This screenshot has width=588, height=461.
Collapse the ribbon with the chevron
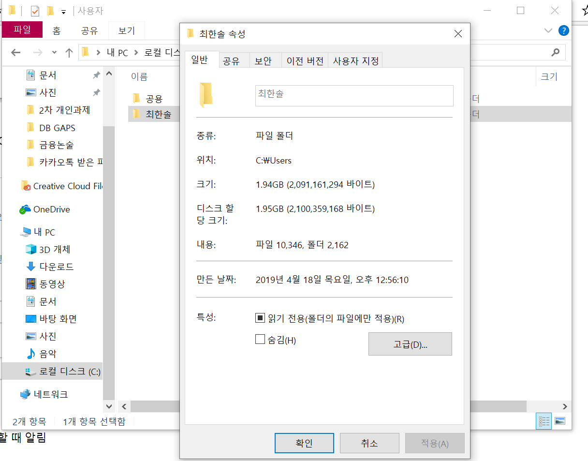coord(548,30)
